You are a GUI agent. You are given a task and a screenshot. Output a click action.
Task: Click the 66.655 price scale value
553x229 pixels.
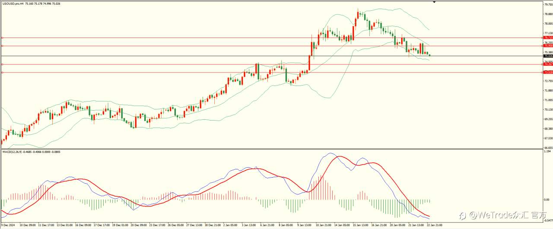(x=548, y=147)
